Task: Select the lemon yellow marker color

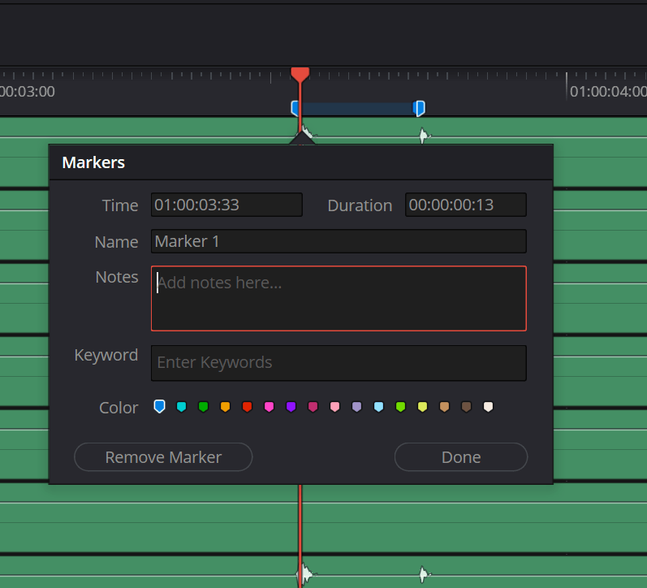Action: pyautogui.click(x=422, y=407)
